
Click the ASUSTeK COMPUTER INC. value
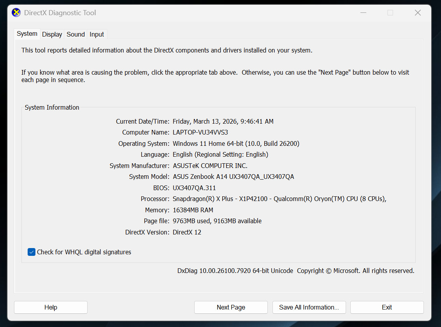click(210, 166)
